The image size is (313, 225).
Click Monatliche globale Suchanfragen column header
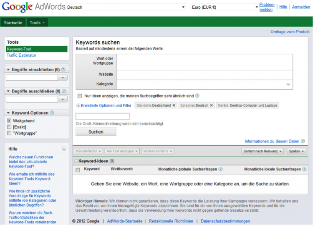pos(187,169)
